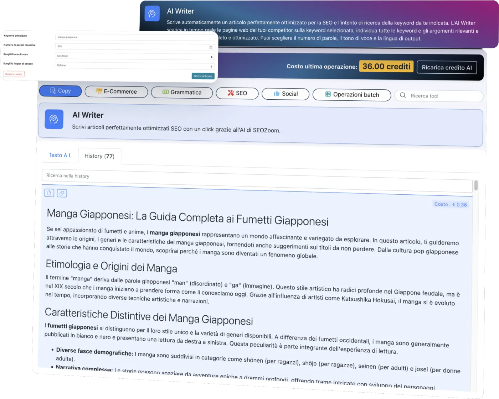
Task: Focus the Ricerca tool search field
Action: coord(439,96)
